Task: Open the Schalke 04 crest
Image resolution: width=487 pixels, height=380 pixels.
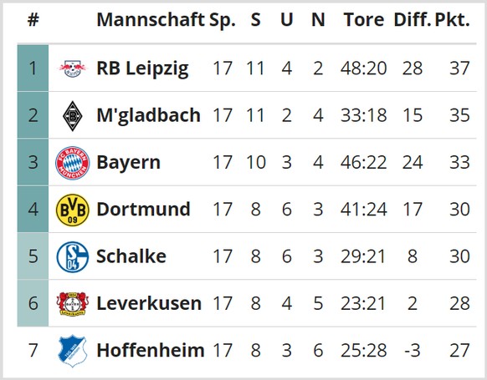Action: 72,257
